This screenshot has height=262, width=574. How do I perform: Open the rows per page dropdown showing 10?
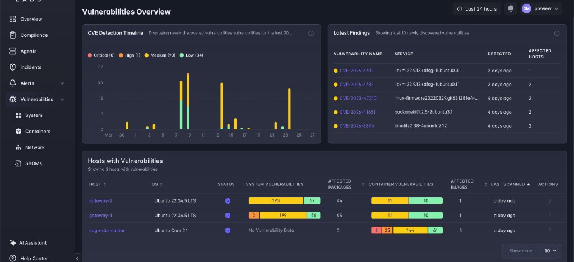(550, 251)
